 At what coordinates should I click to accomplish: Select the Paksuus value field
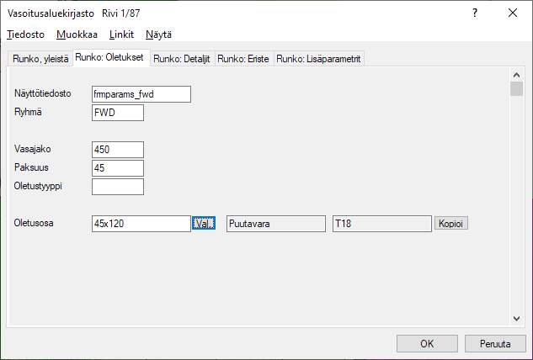[x=118, y=168]
